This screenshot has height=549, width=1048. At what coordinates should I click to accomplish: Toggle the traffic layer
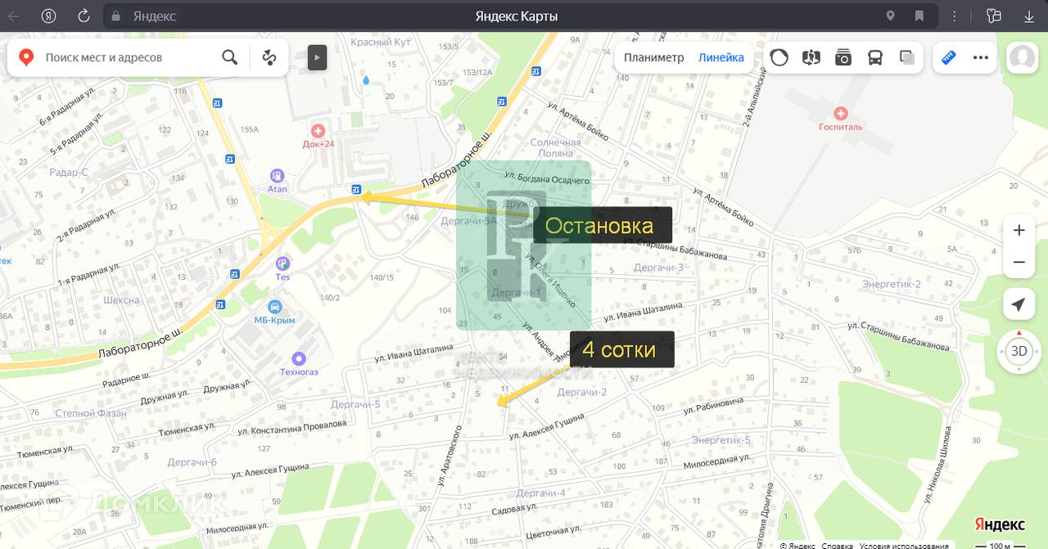[779, 57]
